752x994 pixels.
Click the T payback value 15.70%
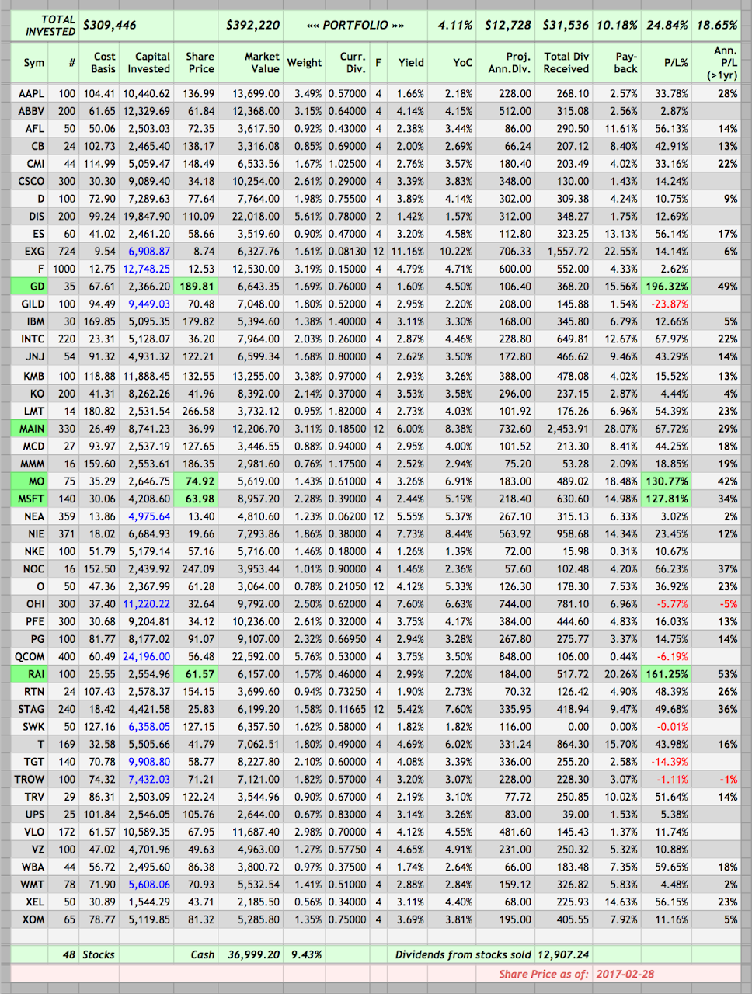622,744
